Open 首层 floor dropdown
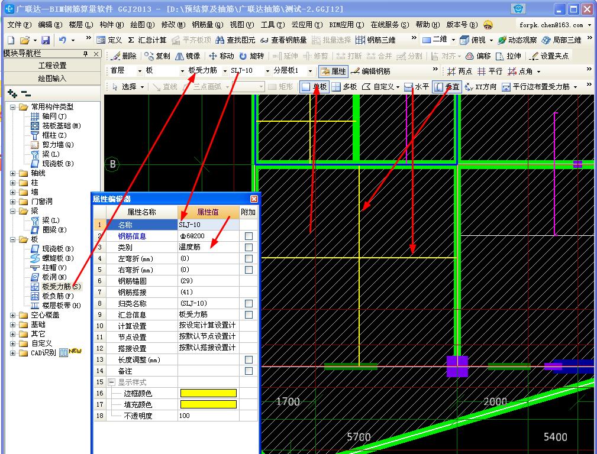 tap(140, 71)
